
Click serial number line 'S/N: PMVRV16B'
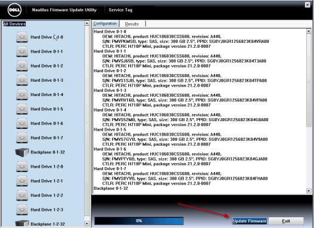pos(184,100)
